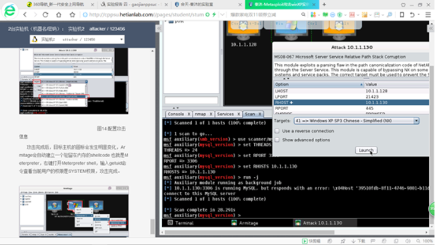Open a new browser tab with plus

[x=324, y=4]
